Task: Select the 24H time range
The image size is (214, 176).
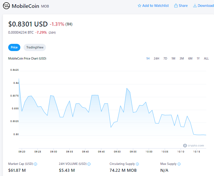Action: pos(157,59)
